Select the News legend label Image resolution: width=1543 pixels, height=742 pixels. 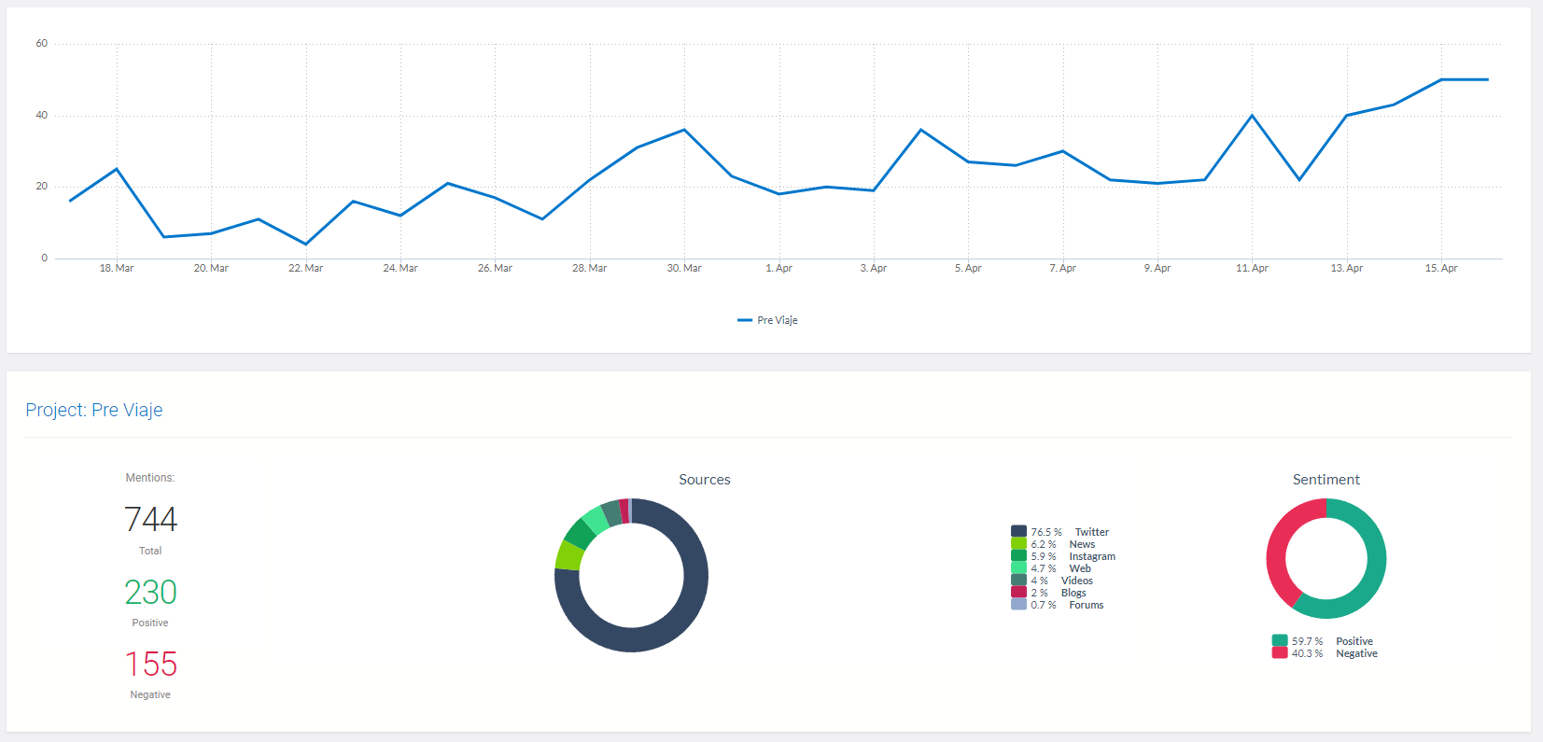1082,544
